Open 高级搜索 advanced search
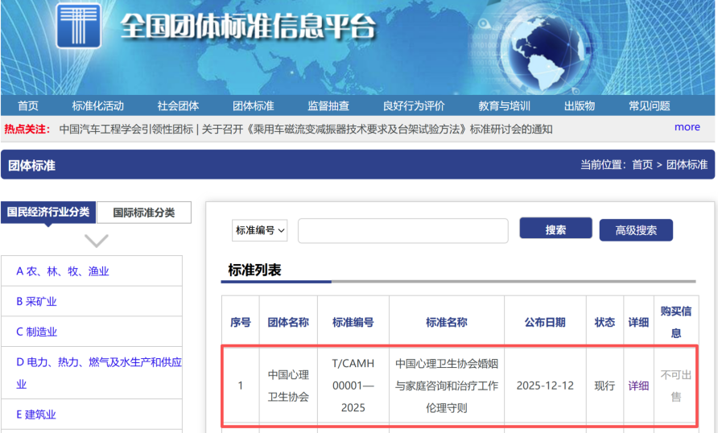This screenshot has width=718, height=433. point(636,230)
